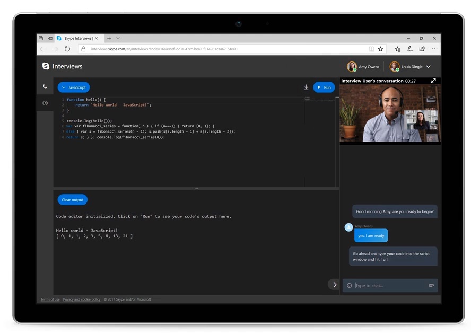The height and width of the screenshot is (335, 471).
Task: Open Privacy and cookie policy link
Action: coord(82,299)
